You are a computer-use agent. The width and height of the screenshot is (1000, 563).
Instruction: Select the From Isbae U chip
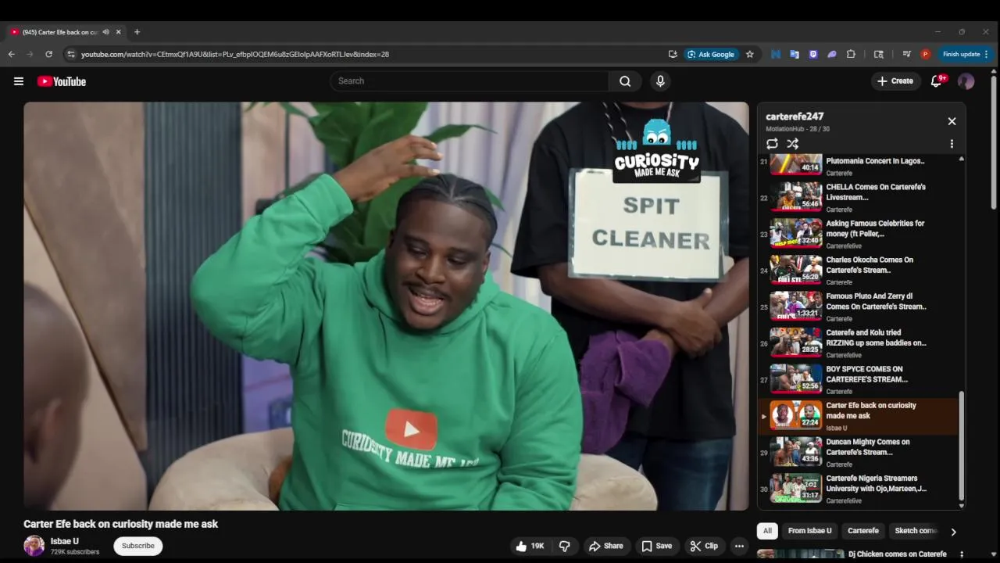[809, 531]
